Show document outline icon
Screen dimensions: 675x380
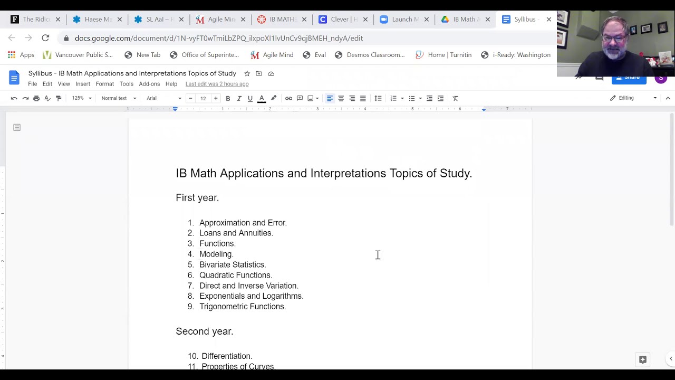[17, 127]
